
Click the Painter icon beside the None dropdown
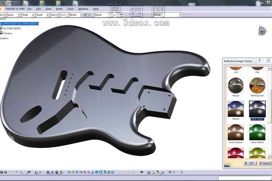click(x=85, y=15)
